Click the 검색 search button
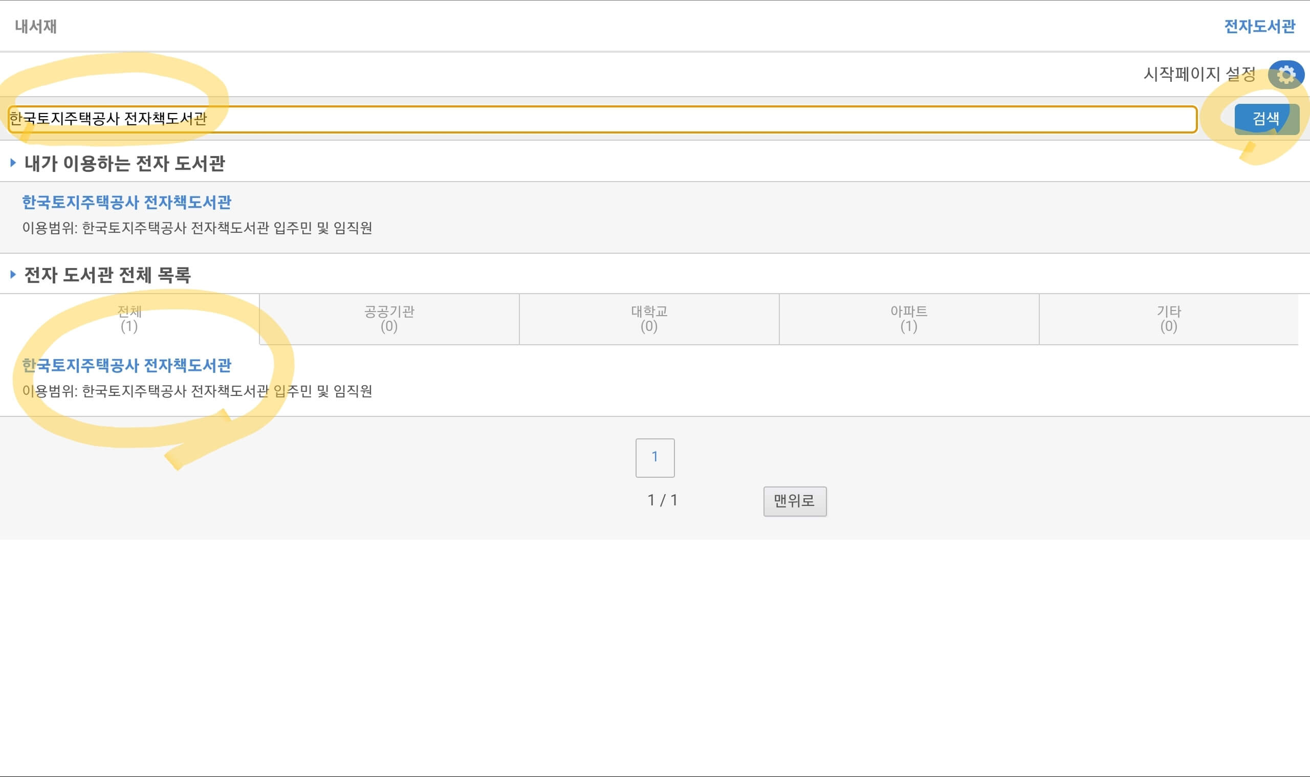The image size is (1310, 777). pos(1267,119)
